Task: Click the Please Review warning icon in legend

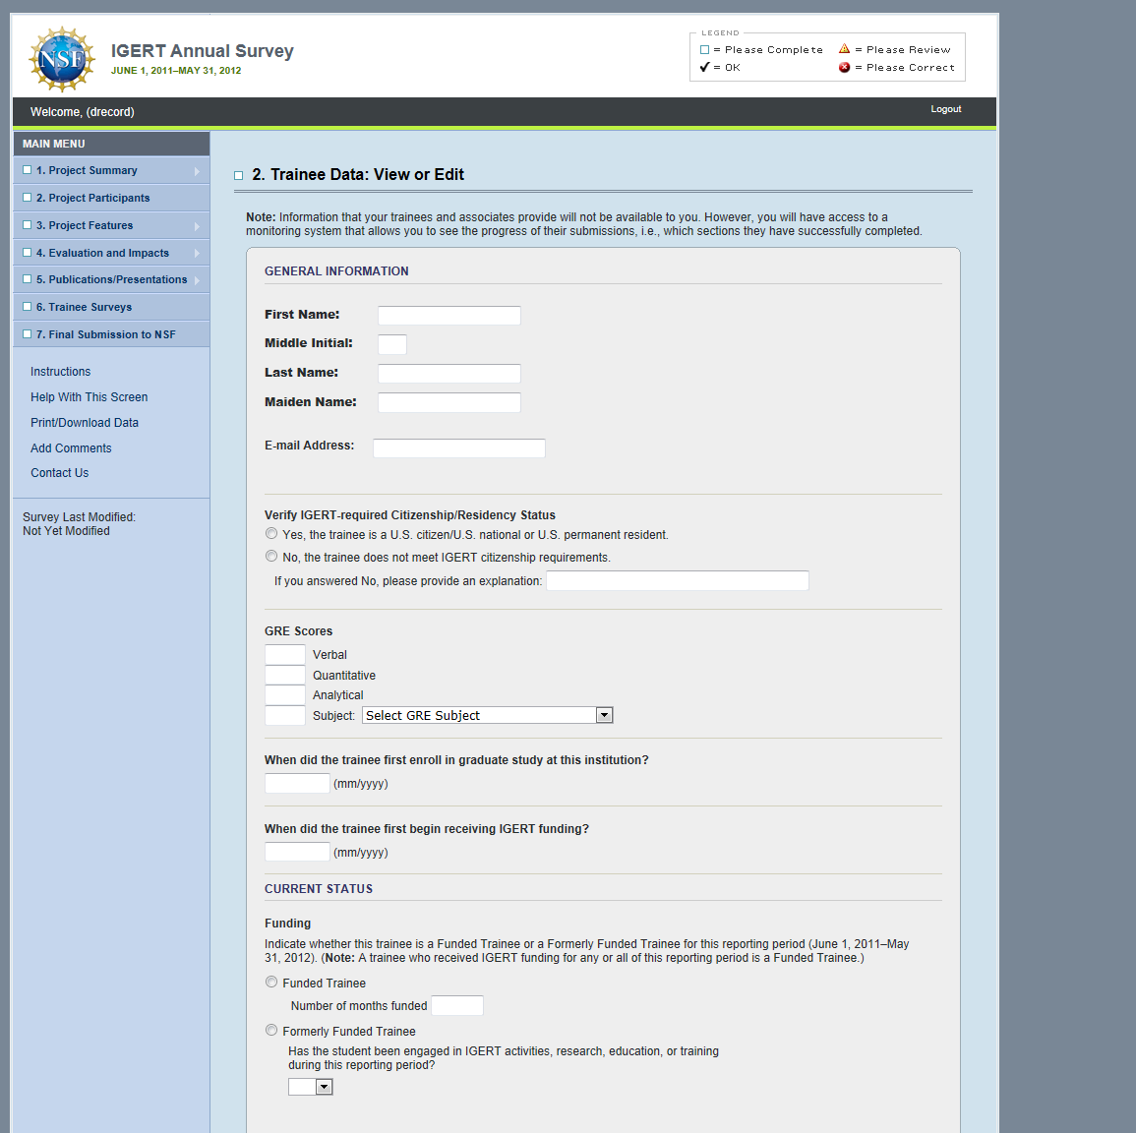Action: pyautogui.click(x=844, y=49)
